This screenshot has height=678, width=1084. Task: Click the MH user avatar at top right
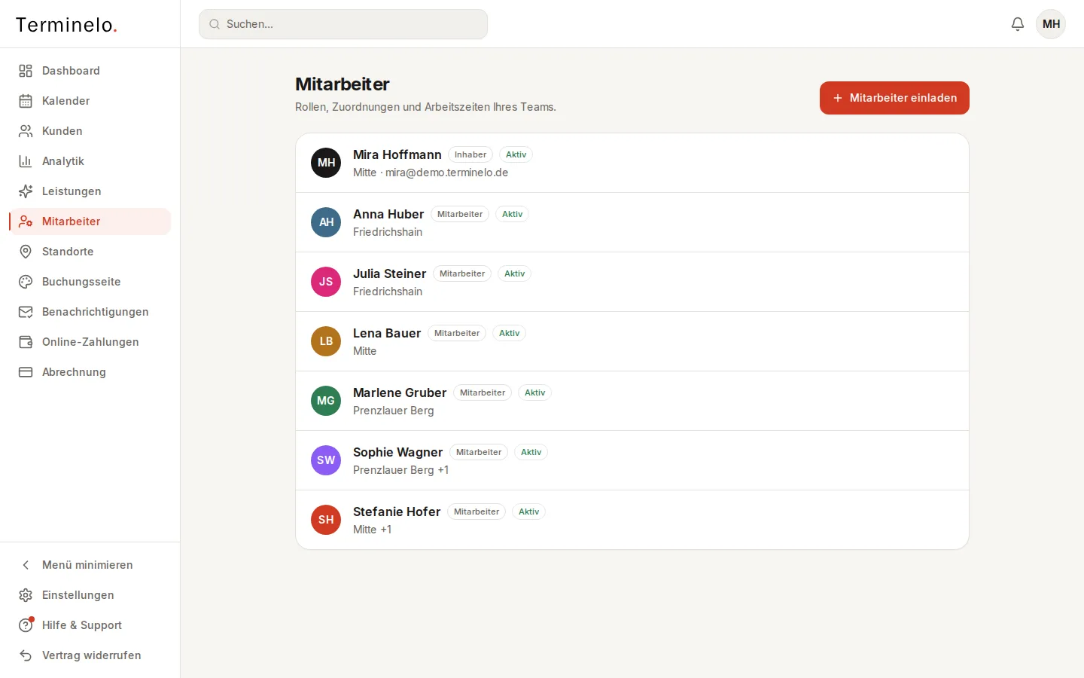(x=1051, y=24)
